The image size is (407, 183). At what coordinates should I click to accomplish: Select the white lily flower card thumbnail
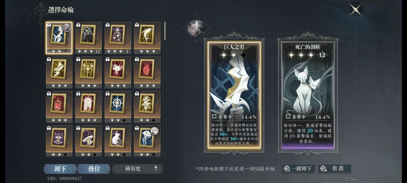coord(147,107)
